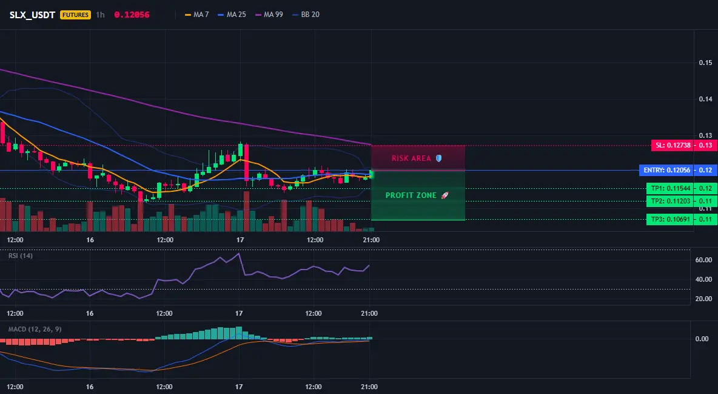Click the shield icon in Risk Area
Viewport: 718px width, 394px height.
point(438,158)
